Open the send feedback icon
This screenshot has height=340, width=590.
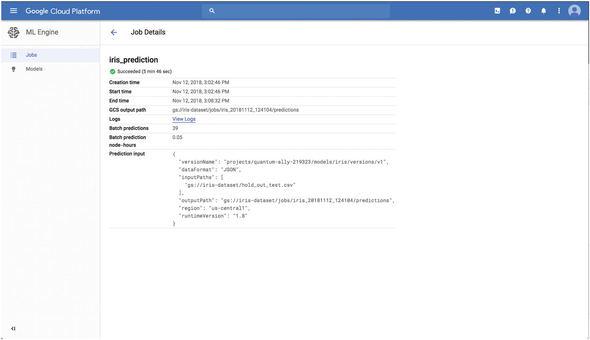513,11
